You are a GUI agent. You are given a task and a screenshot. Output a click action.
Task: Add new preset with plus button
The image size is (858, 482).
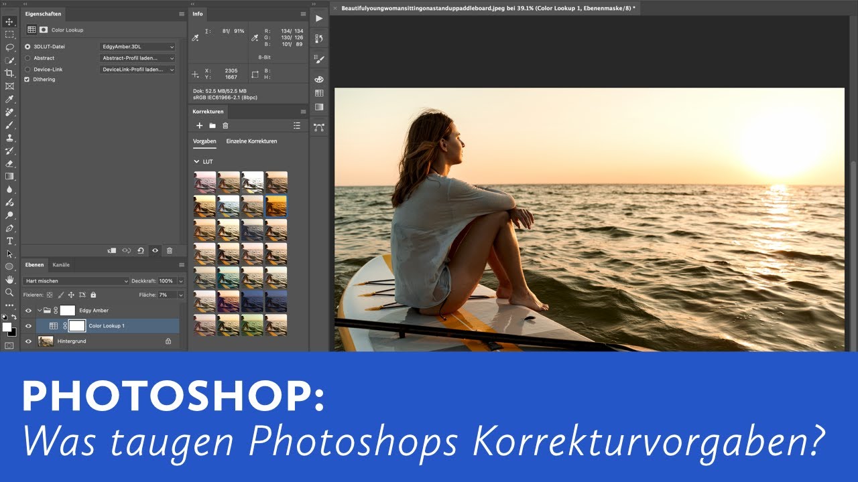(x=199, y=125)
